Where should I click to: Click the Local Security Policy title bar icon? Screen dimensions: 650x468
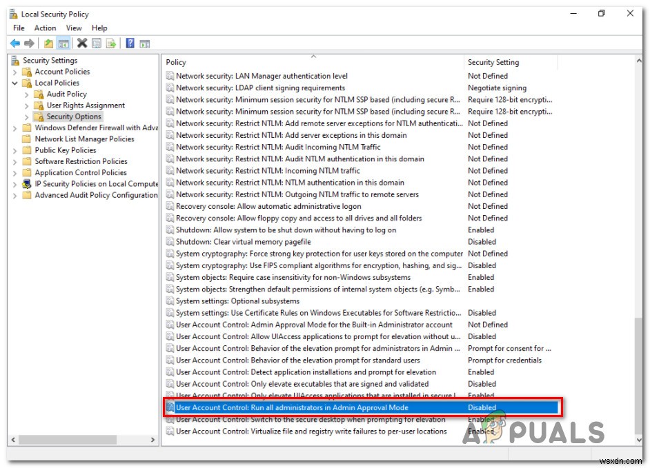point(14,14)
